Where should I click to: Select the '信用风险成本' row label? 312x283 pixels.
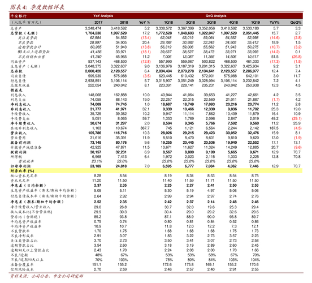click(22, 269)
